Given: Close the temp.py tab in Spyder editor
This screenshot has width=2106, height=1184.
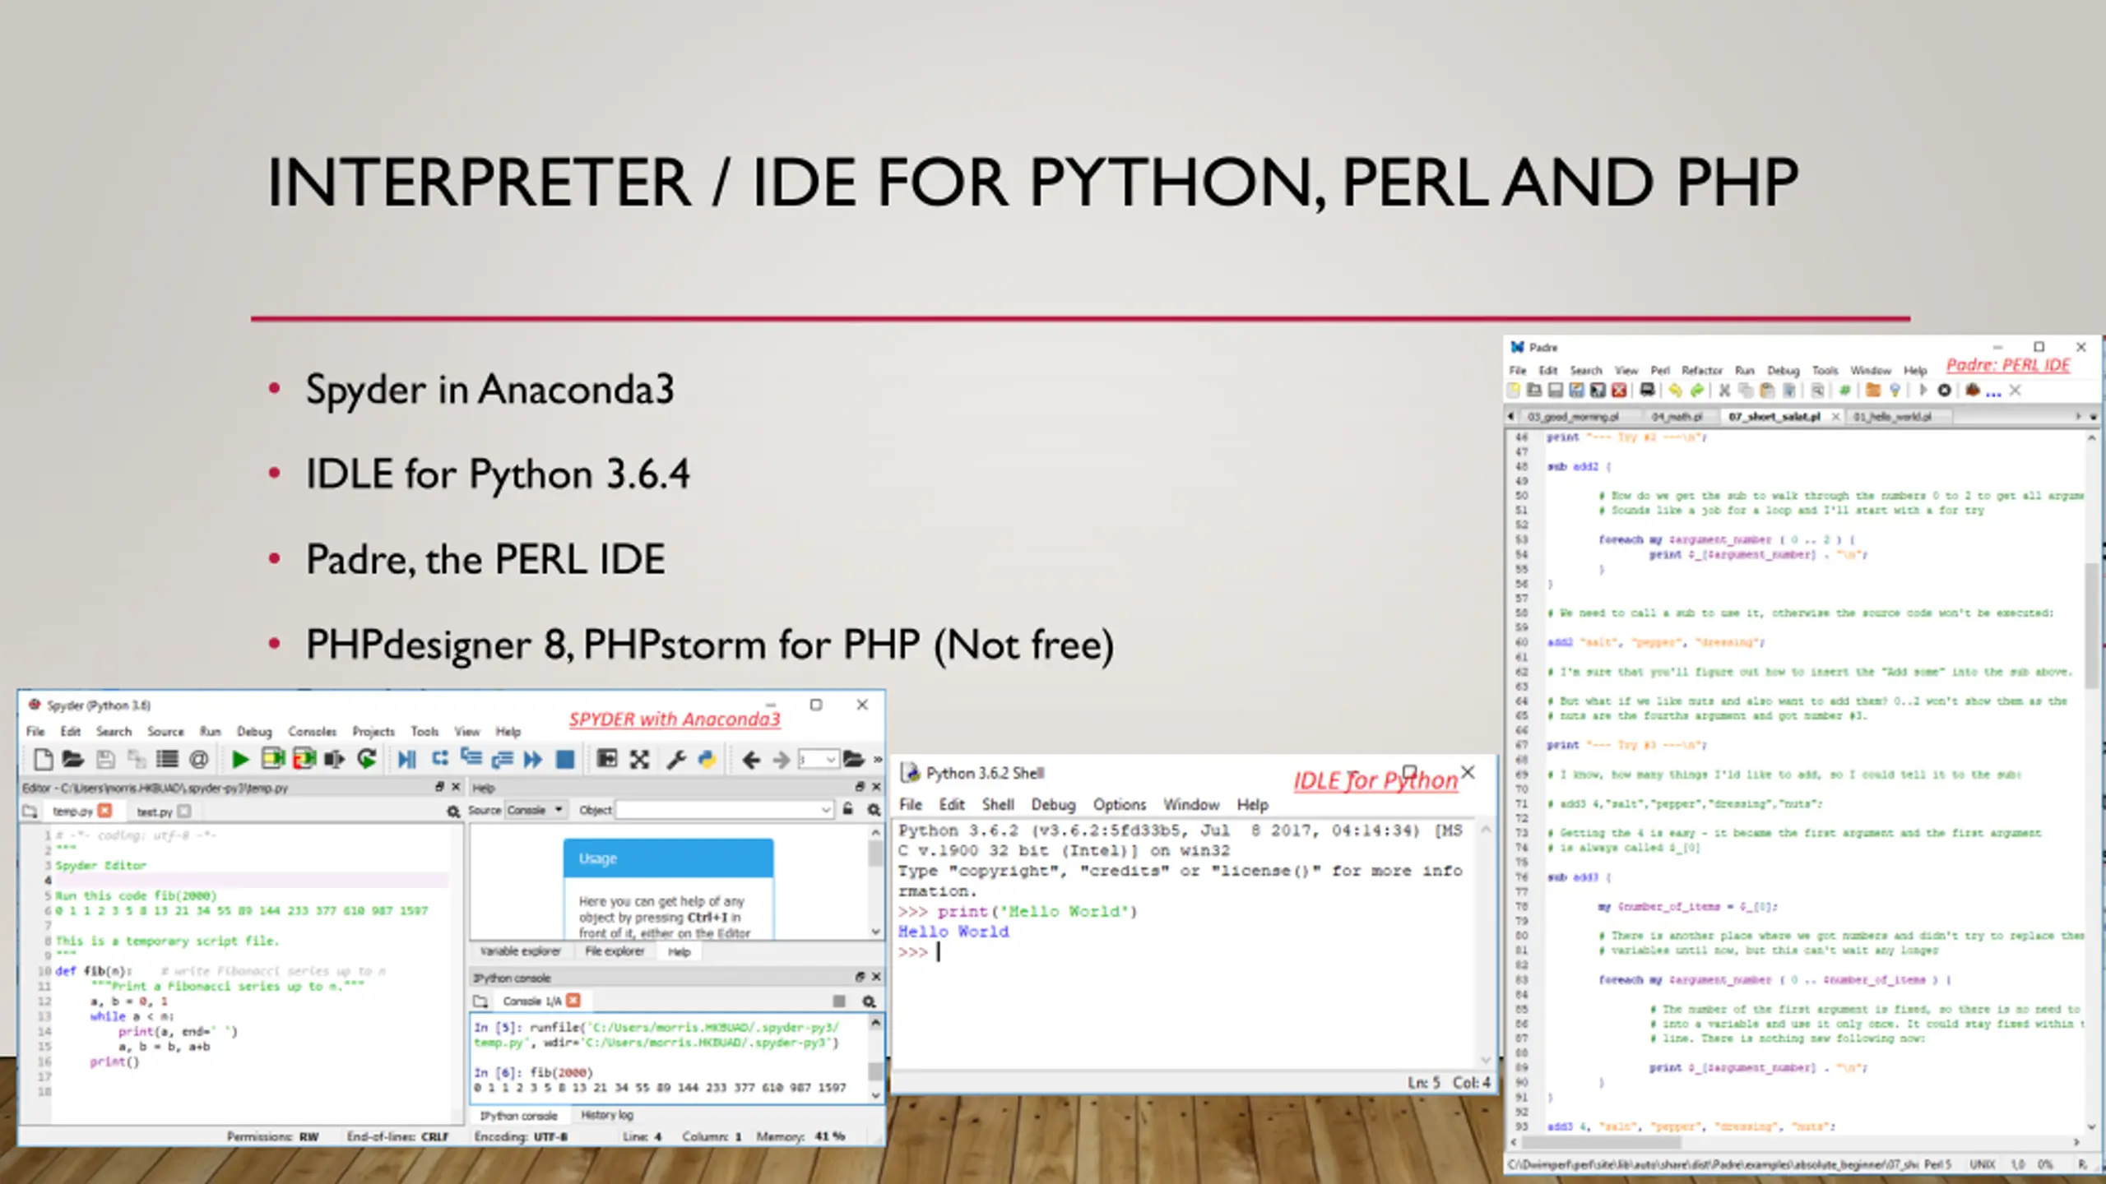Looking at the screenshot, I should tap(104, 811).
